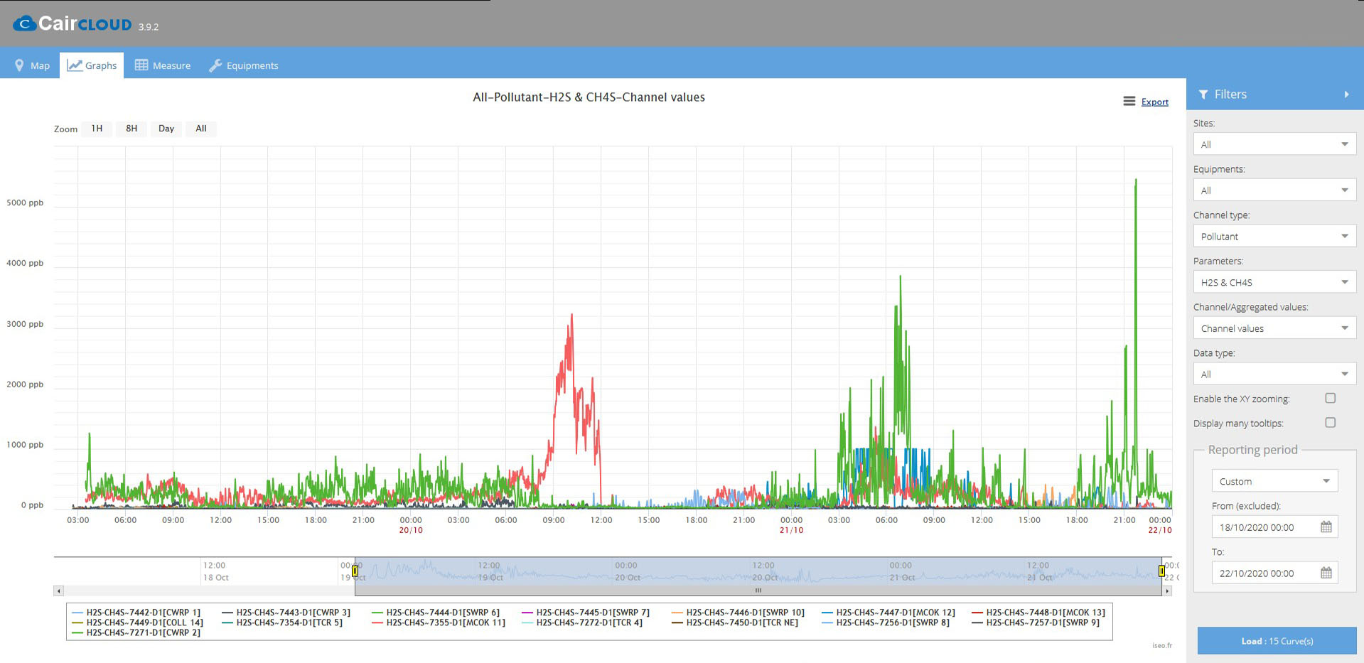Toggle legend H2S-CH4S-7445-D1[SWRP 7]
The width and height of the screenshot is (1364, 663).
click(x=586, y=613)
